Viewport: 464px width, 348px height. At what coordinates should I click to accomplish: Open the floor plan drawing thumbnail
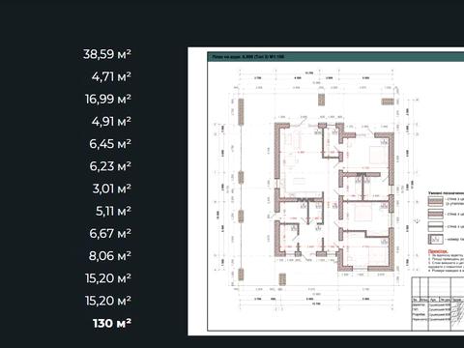tap(326, 191)
